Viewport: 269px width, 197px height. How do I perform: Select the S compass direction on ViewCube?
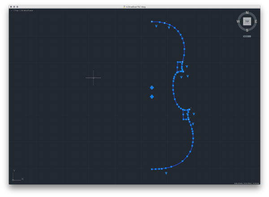pyautogui.click(x=247, y=30)
